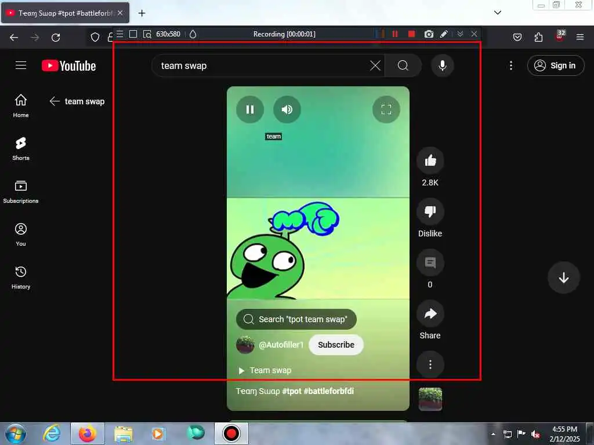Pause the playing Short video

pyautogui.click(x=249, y=110)
